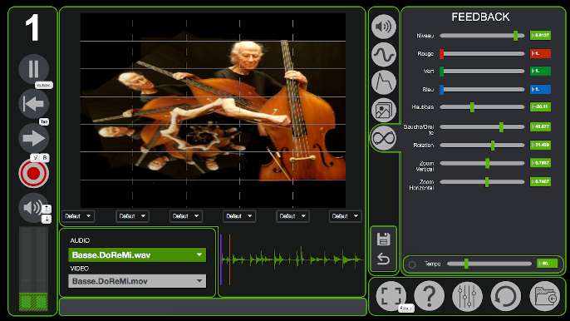Save preset with floppy disk icon
The image size is (570, 321).
click(383, 240)
